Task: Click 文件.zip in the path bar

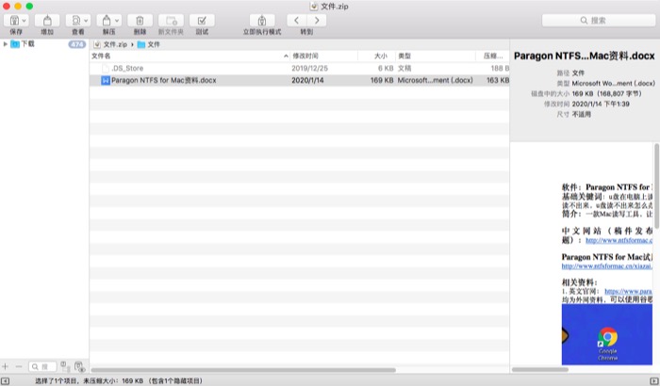Action: coord(110,44)
